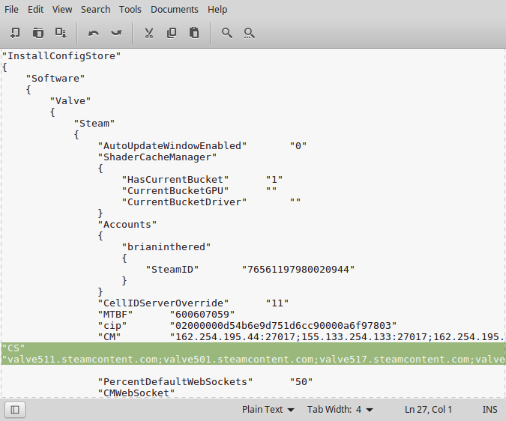Viewport: 506px width, 421px height.
Task: Click the "1" HasCurrentBucket value
Action: point(274,180)
